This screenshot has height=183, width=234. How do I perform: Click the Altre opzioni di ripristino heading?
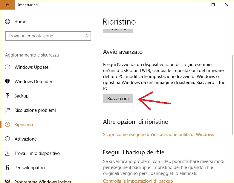(136, 122)
